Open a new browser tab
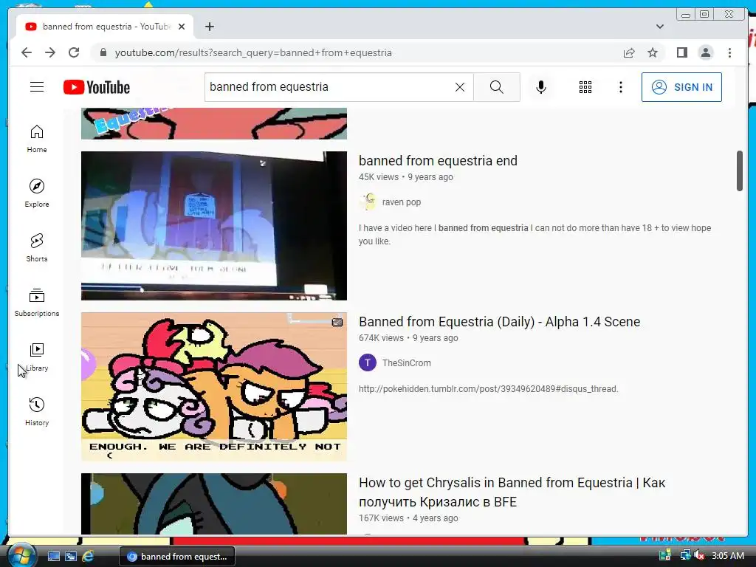The height and width of the screenshot is (567, 756). 209,27
